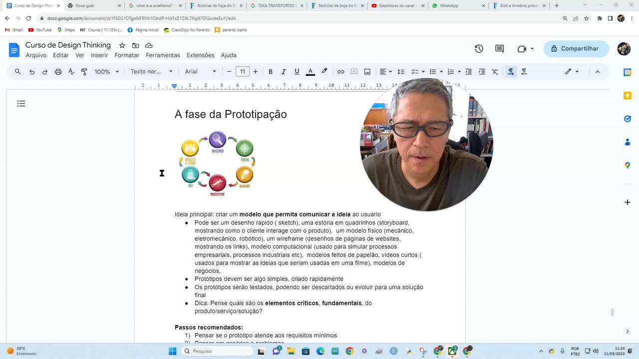Toggle bold formatting
This screenshot has height=359, width=639.
pyautogui.click(x=271, y=72)
